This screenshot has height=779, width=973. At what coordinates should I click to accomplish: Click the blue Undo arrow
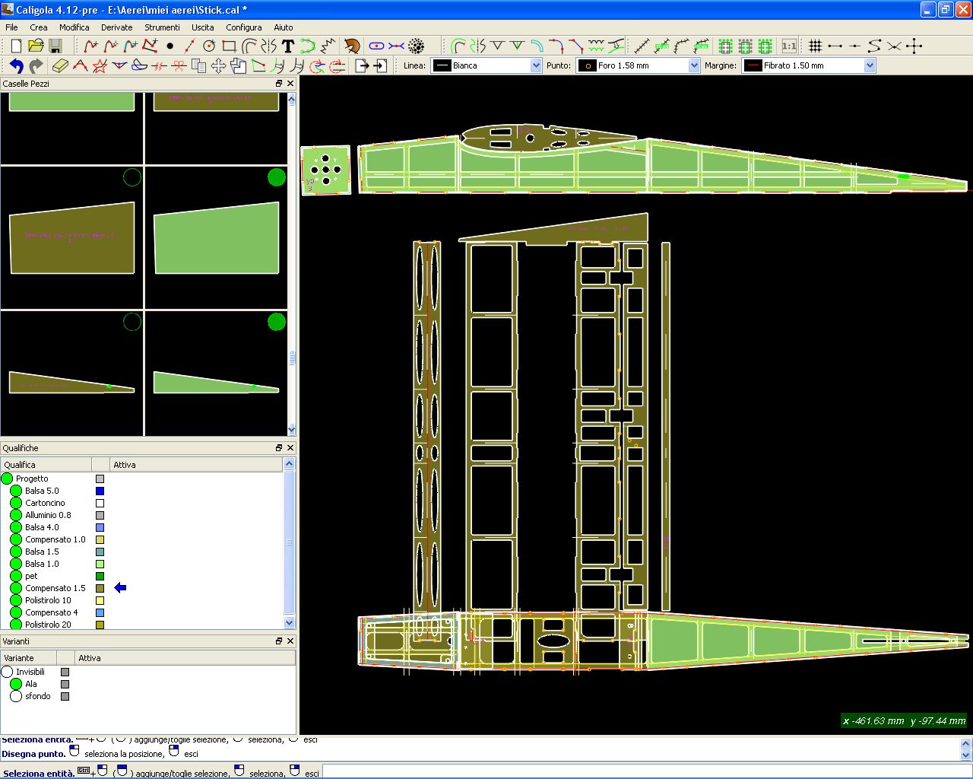click(16, 66)
